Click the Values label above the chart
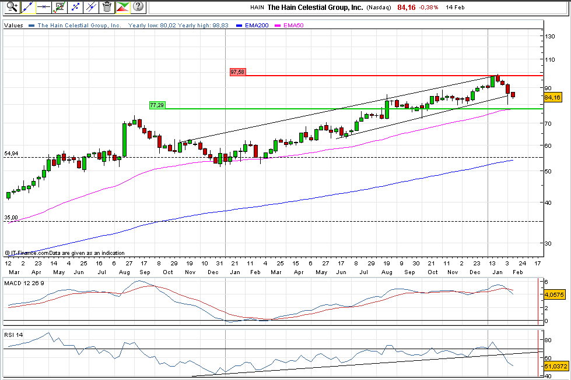 click(13, 26)
